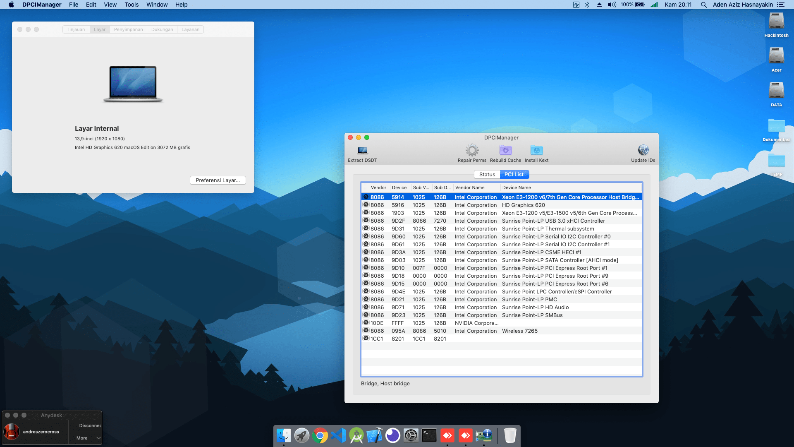Expand the More dropdown in Anydesk
Image resolution: width=794 pixels, height=447 pixels.
pos(88,438)
